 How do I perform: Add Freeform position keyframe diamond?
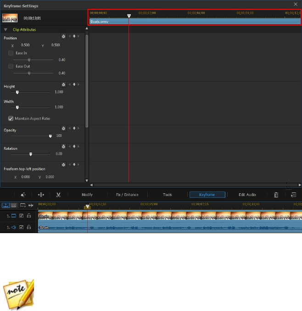coord(74,164)
